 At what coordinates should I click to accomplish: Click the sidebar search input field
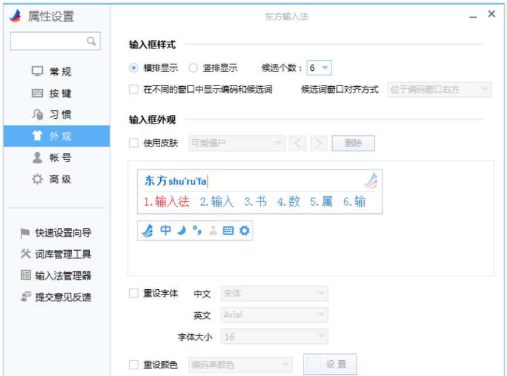click(48, 41)
